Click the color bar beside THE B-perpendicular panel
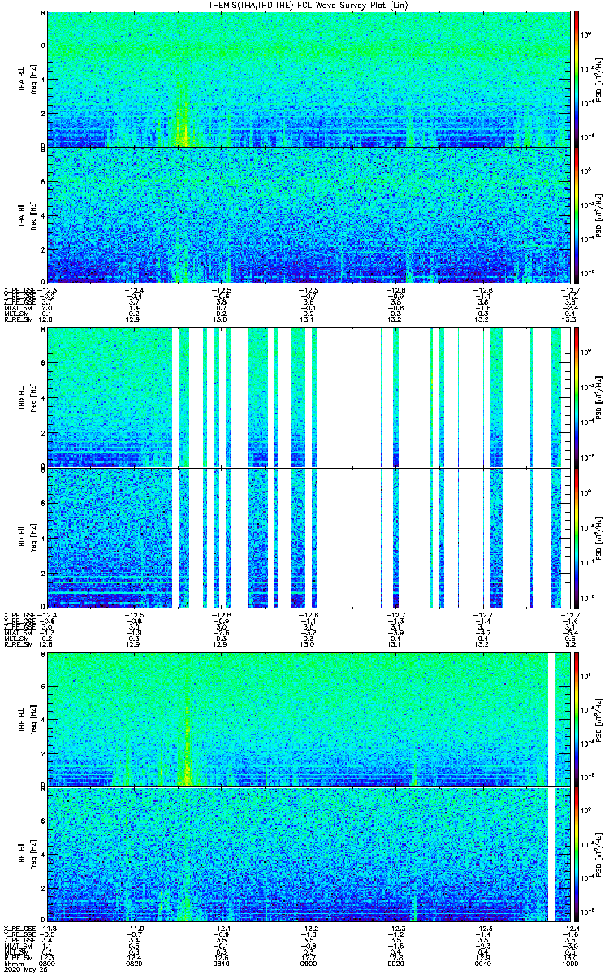 (x=577, y=720)
